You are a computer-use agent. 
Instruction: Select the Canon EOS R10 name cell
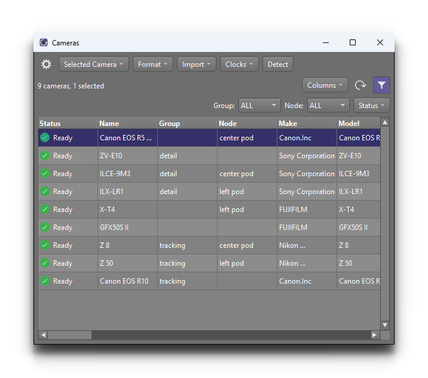(x=127, y=281)
